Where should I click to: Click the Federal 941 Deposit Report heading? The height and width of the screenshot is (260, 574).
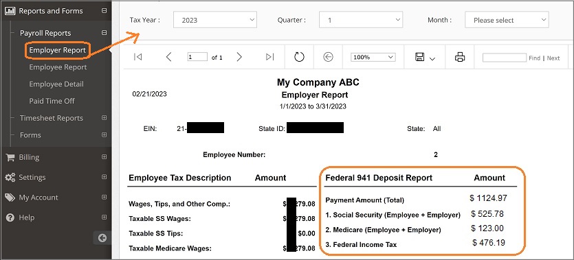(x=379, y=178)
